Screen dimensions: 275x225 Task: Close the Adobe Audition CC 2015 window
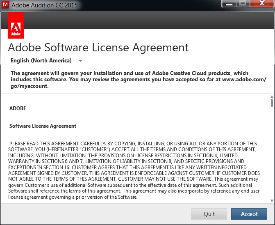(262, 4)
